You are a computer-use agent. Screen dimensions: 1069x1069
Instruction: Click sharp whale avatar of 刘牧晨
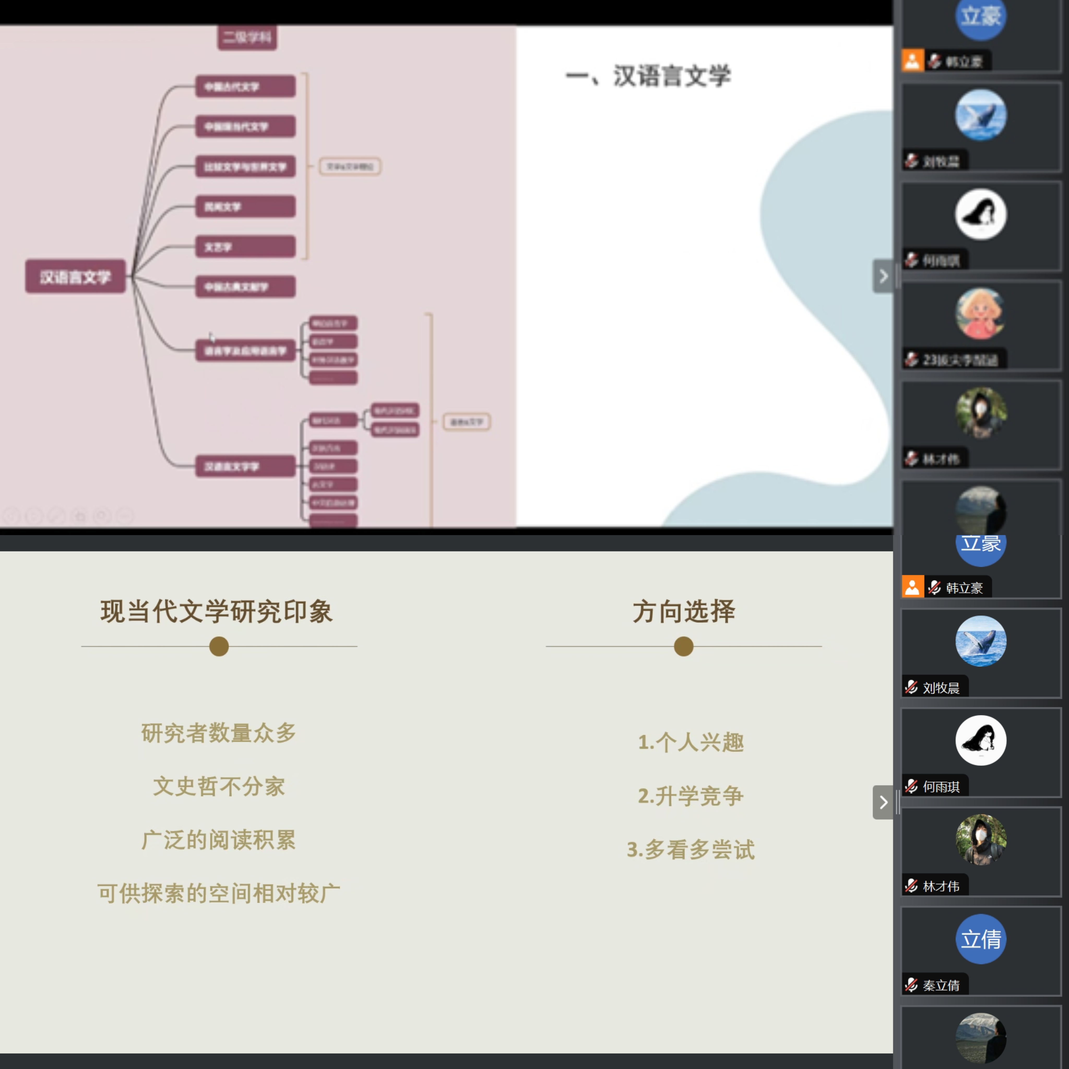coord(981,641)
